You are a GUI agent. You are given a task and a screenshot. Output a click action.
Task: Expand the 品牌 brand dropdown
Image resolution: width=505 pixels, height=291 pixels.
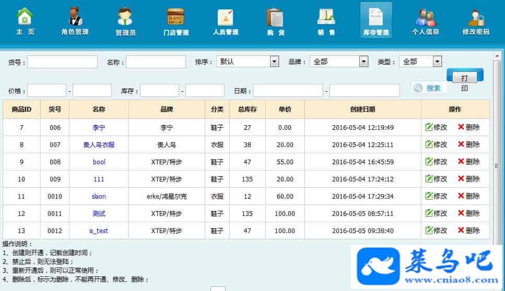point(363,62)
